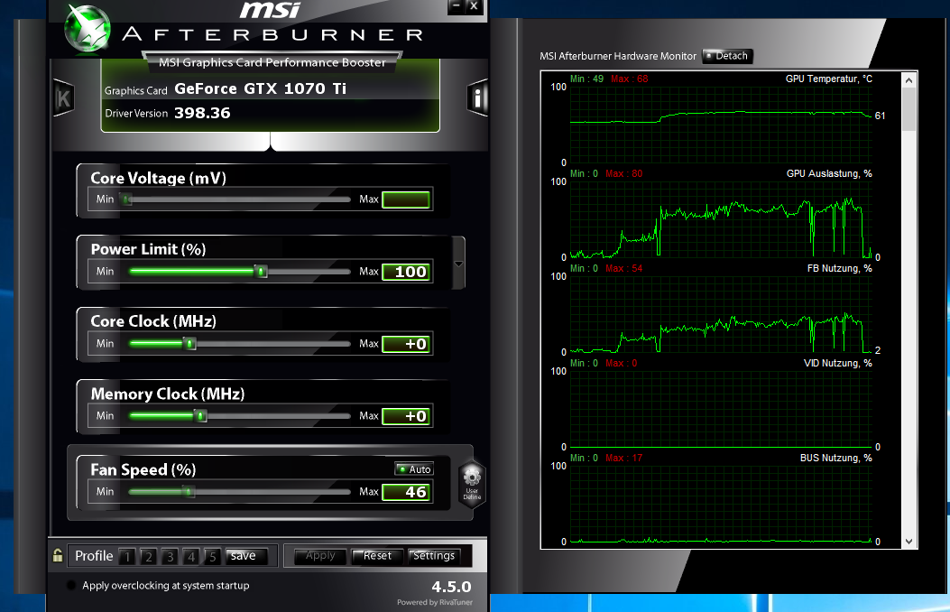Open the info i button

(x=477, y=97)
